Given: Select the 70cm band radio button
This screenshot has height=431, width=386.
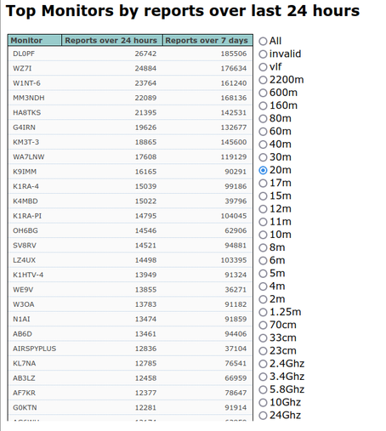Looking at the screenshot, I should pos(263,325).
